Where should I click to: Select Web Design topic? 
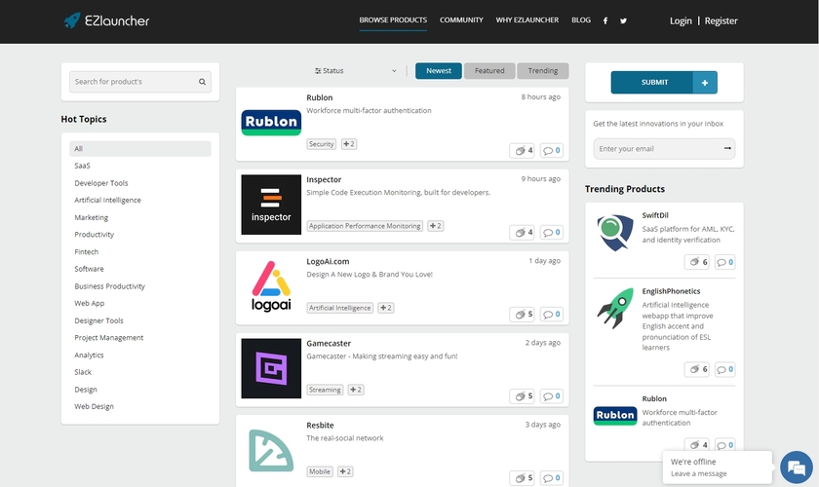(x=94, y=406)
